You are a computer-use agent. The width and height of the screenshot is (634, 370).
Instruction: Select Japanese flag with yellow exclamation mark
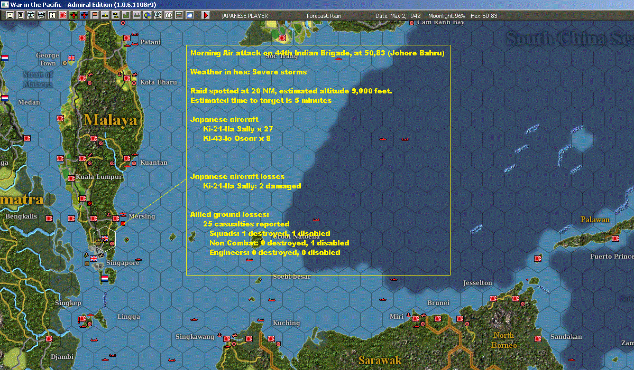click(82, 198)
